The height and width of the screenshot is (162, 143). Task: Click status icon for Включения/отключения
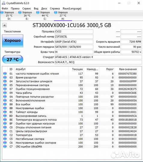tap(5, 100)
